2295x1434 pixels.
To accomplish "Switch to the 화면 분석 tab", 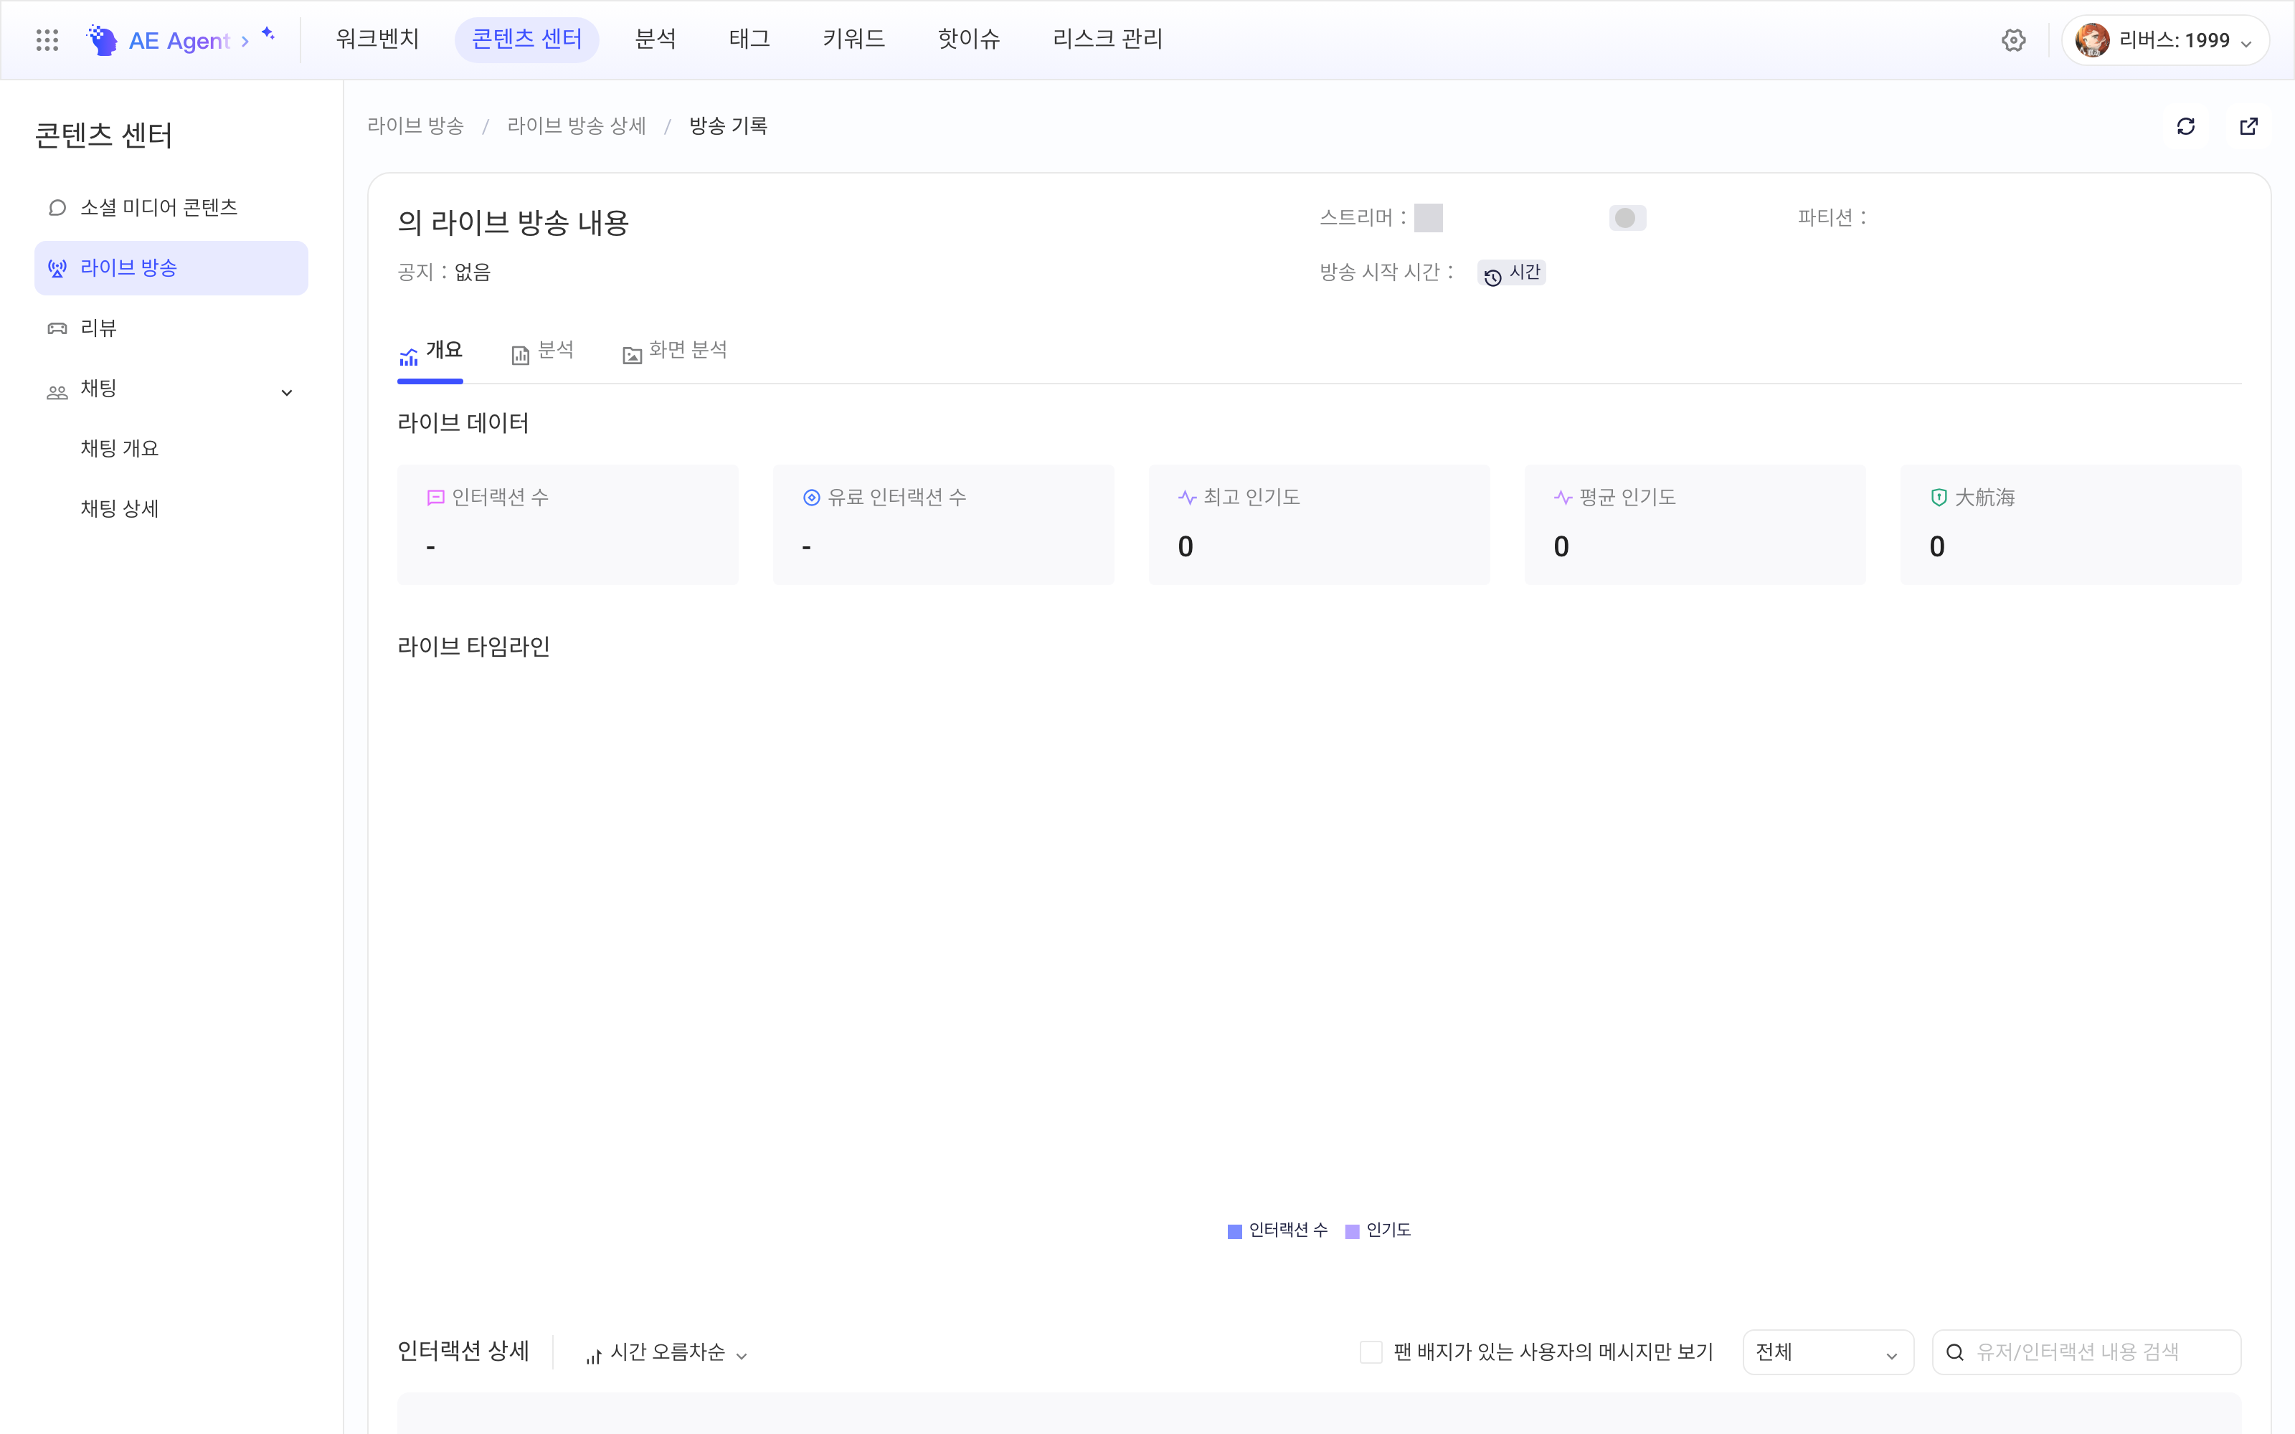I will [x=674, y=351].
